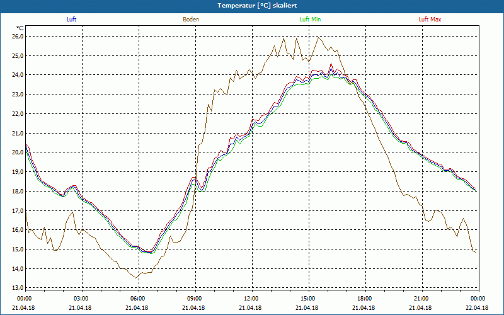Click the '18:00' time axis label
The width and height of the screenshot is (504, 315).
pyautogui.click(x=366, y=299)
